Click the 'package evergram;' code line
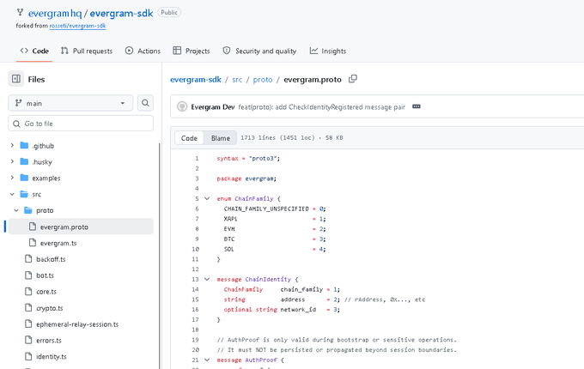584x369 pixels. point(246,178)
